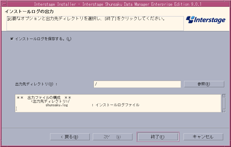Click the scrollbar thumb beside the file structure box
Screen dimensions: 231x147
(224, 103)
